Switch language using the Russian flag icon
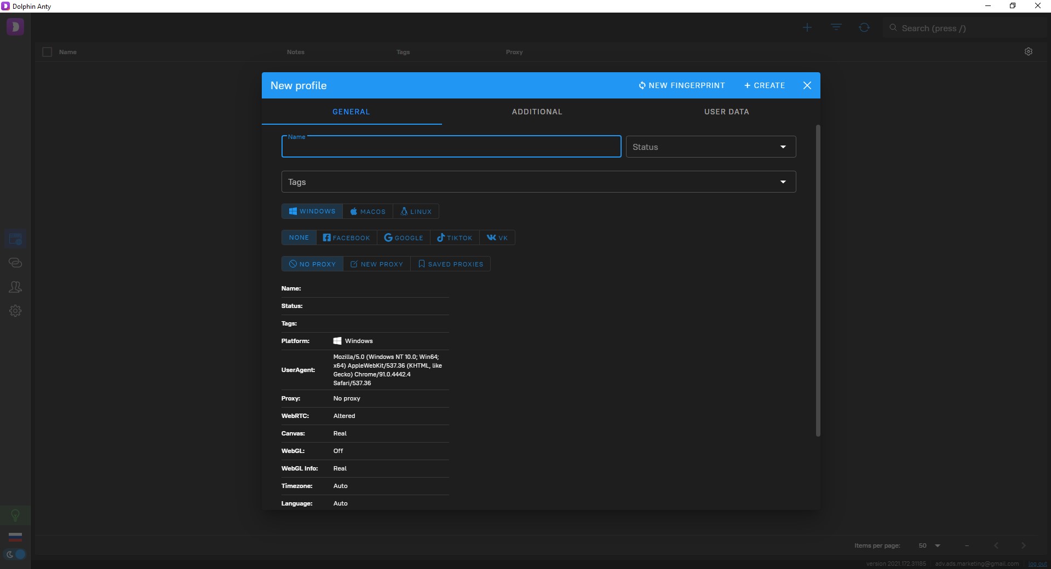Screen dimensions: 1051x569 15,537
